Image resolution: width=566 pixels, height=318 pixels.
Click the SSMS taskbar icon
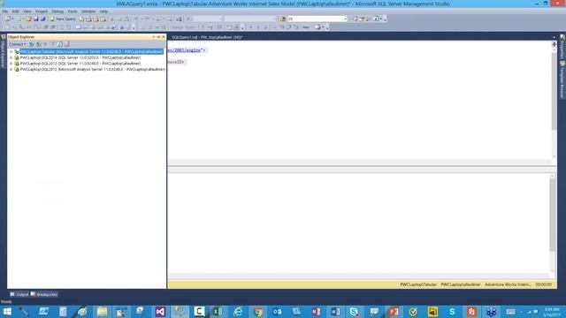pyautogui.click(x=180, y=312)
